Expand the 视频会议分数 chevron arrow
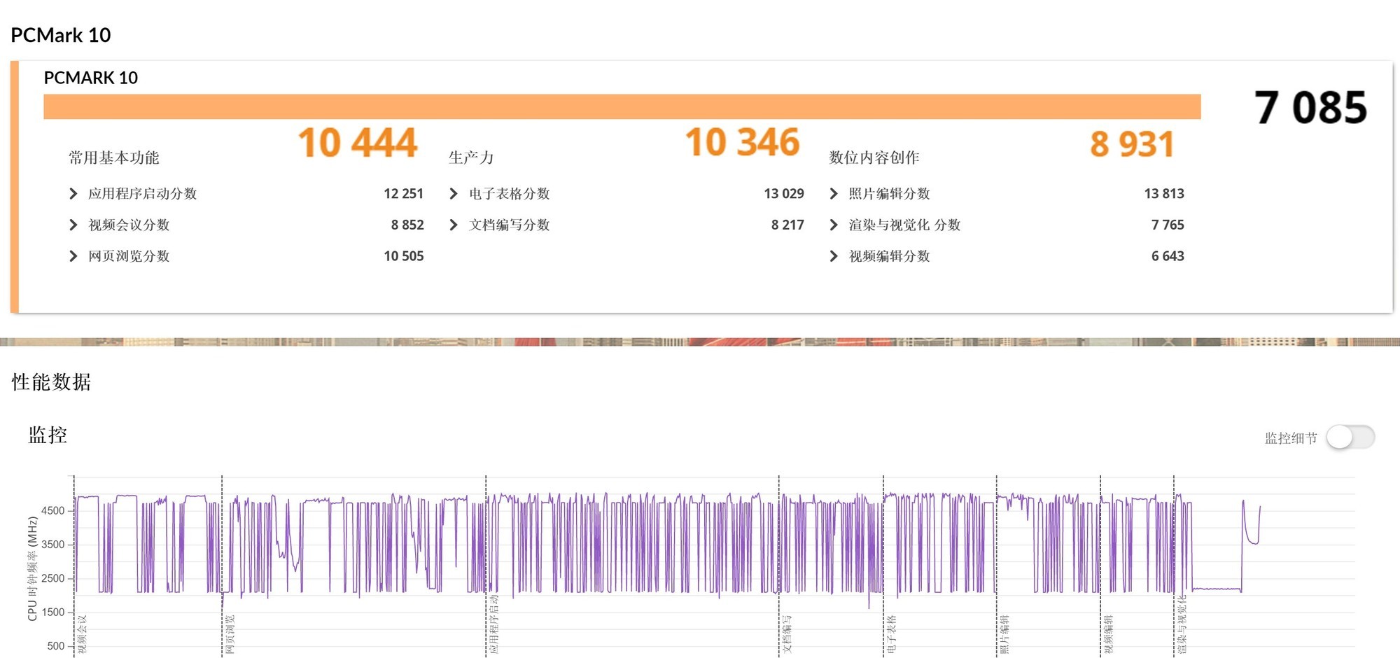The height and width of the screenshot is (658, 1400). (73, 225)
